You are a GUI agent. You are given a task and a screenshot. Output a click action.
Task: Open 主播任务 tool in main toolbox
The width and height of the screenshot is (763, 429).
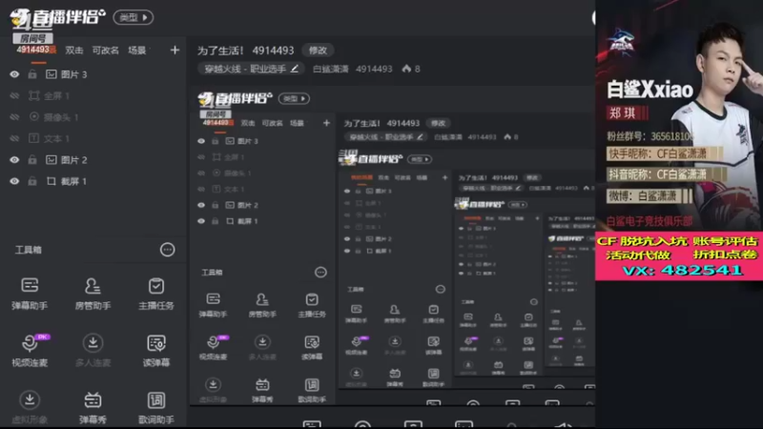pos(155,294)
